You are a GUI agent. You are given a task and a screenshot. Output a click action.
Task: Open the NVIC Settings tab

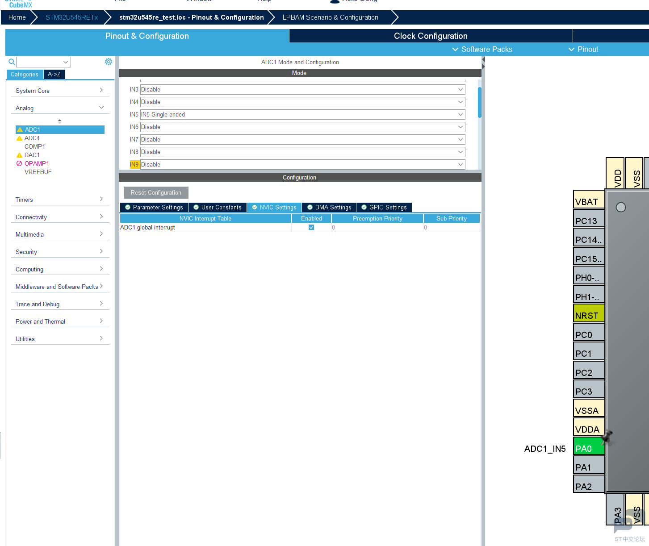pyautogui.click(x=274, y=208)
